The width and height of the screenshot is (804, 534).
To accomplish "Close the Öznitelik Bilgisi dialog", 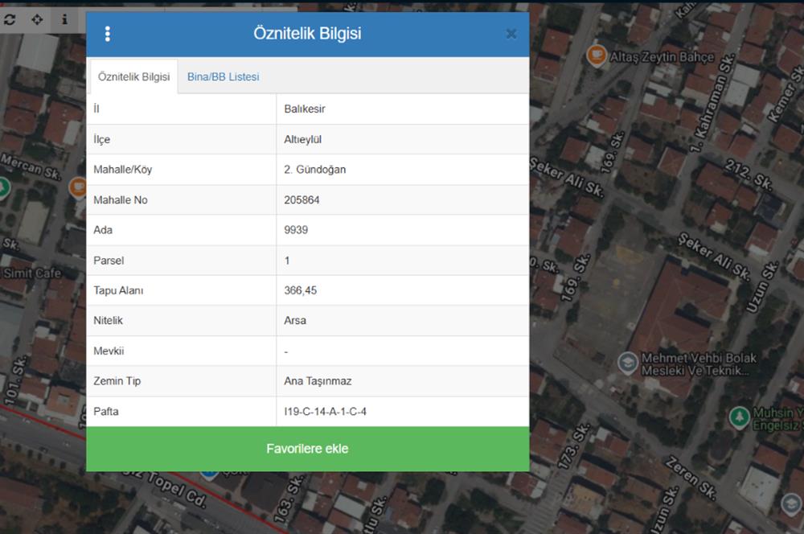I will (x=511, y=34).
